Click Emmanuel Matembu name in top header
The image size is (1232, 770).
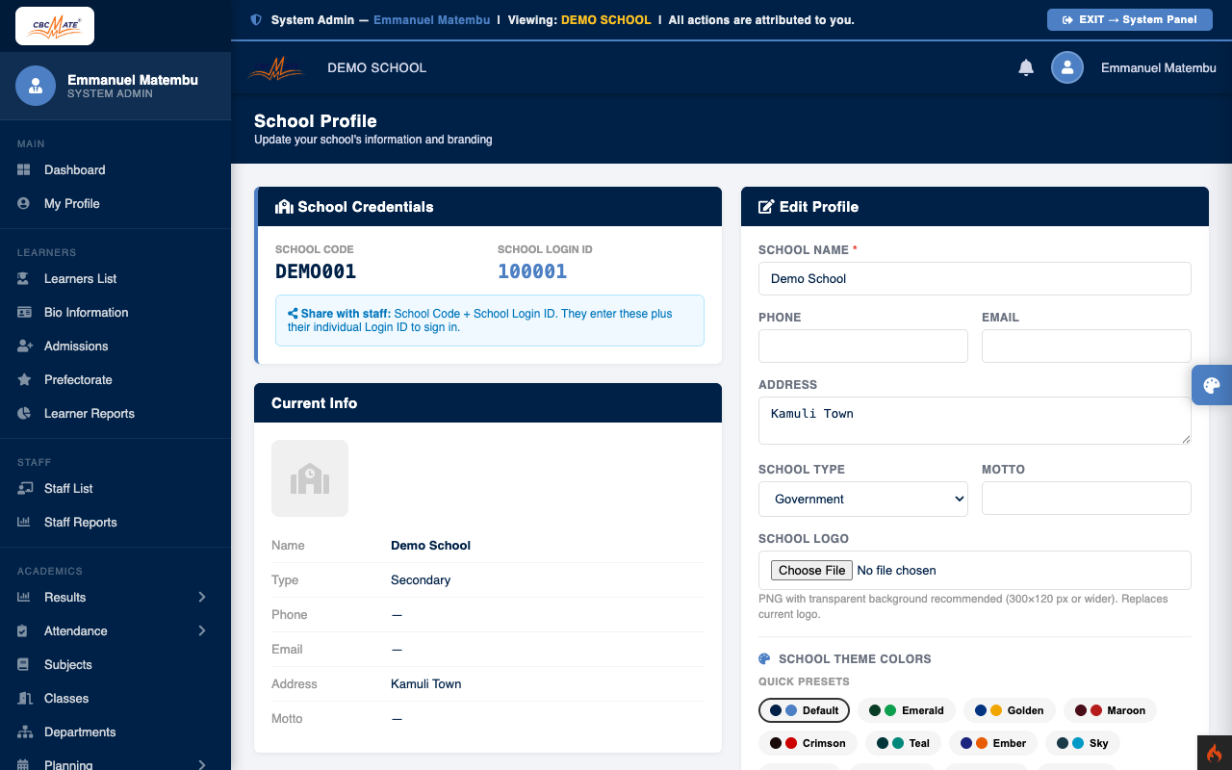coord(1159,67)
